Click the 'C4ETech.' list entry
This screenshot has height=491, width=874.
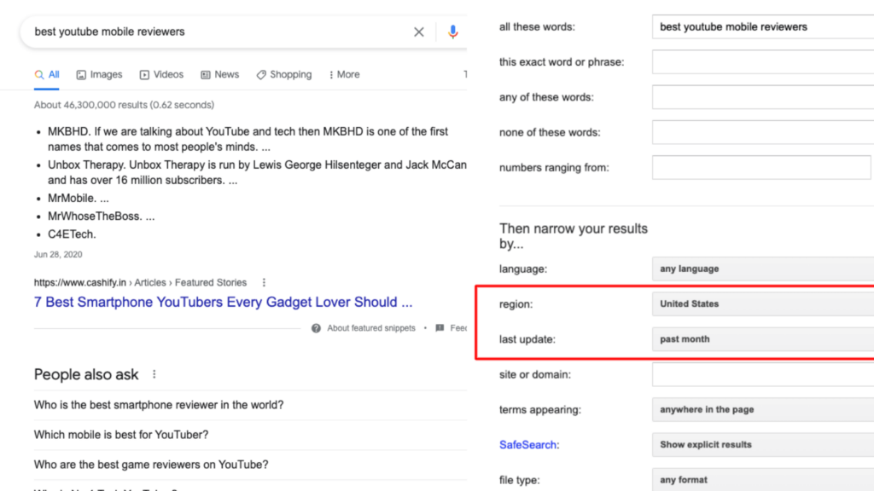click(72, 234)
